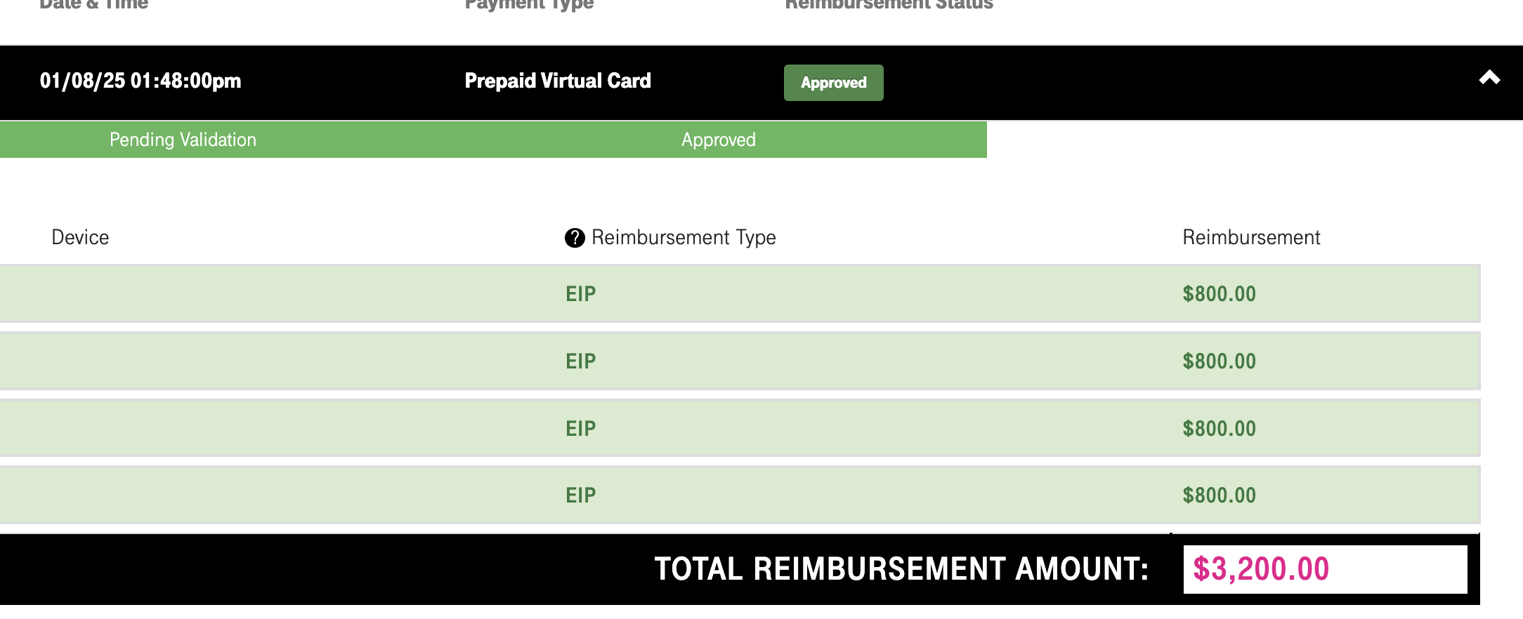Viewport: 1523px width, 619px height.
Task: Collapse the reimbursement details with the up chevron
Action: click(x=1489, y=79)
